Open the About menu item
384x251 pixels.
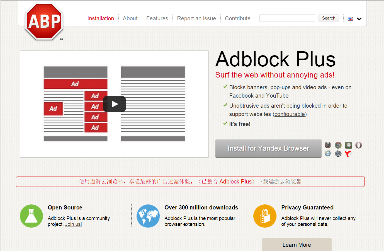130,18
